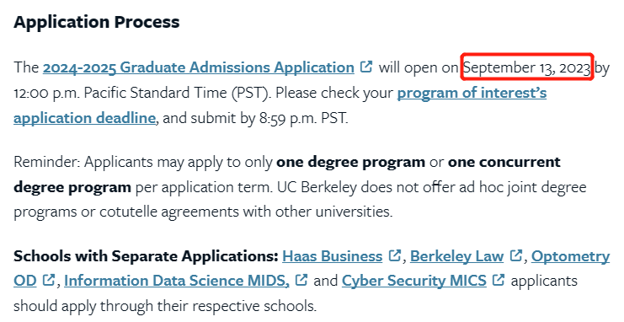Click the "8:59 p.m. PST" submission time text
The width and height of the screenshot is (624, 322).
pos(304,118)
